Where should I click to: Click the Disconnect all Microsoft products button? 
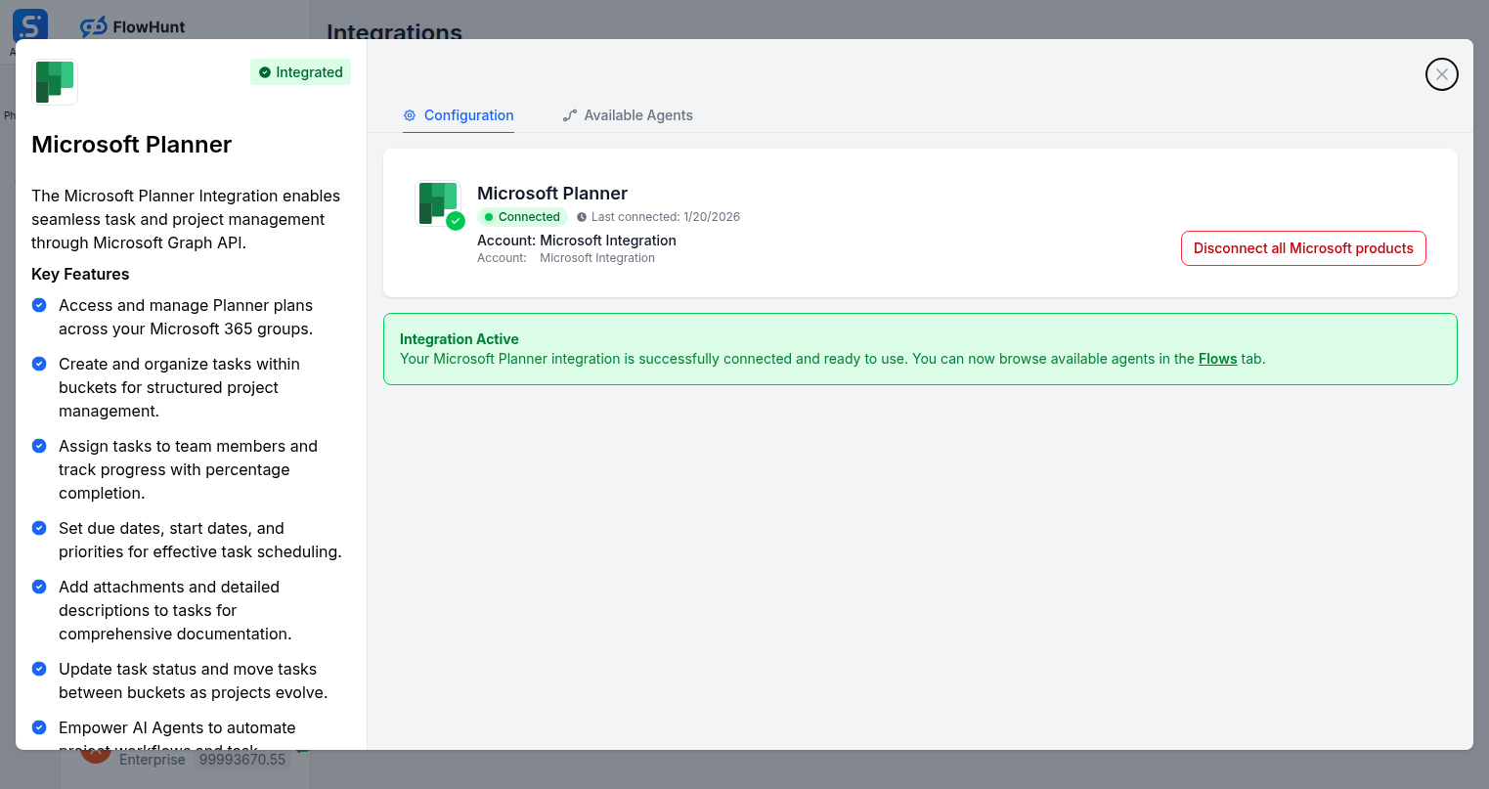coord(1302,247)
